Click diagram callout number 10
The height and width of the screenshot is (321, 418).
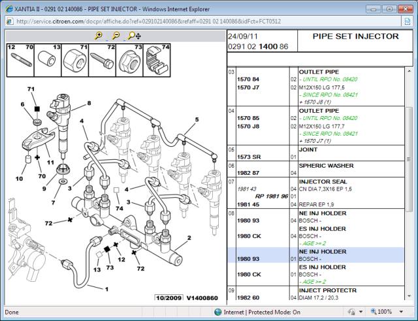tap(19, 179)
